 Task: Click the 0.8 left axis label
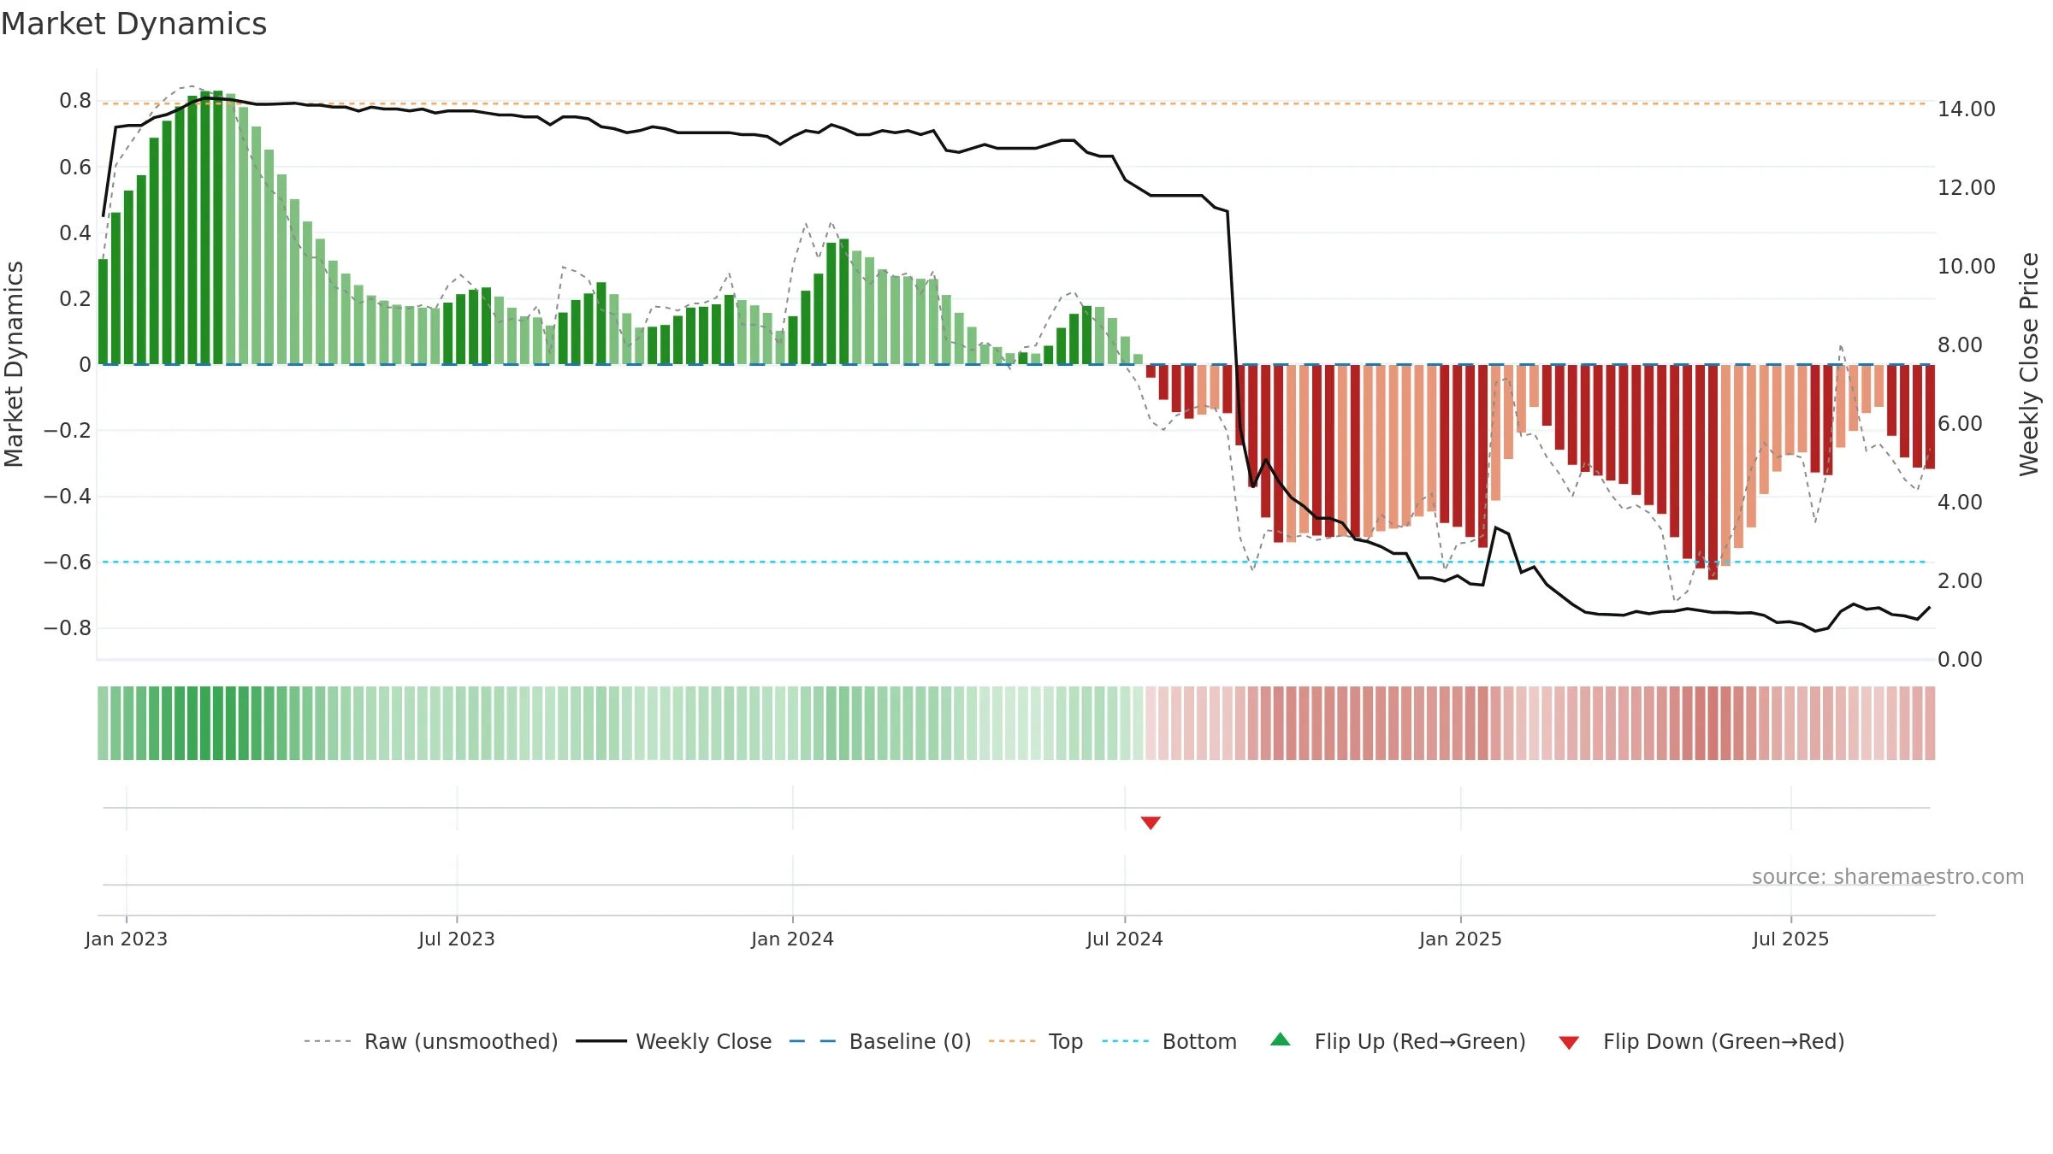pyautogui.click(x=75, y=101)
